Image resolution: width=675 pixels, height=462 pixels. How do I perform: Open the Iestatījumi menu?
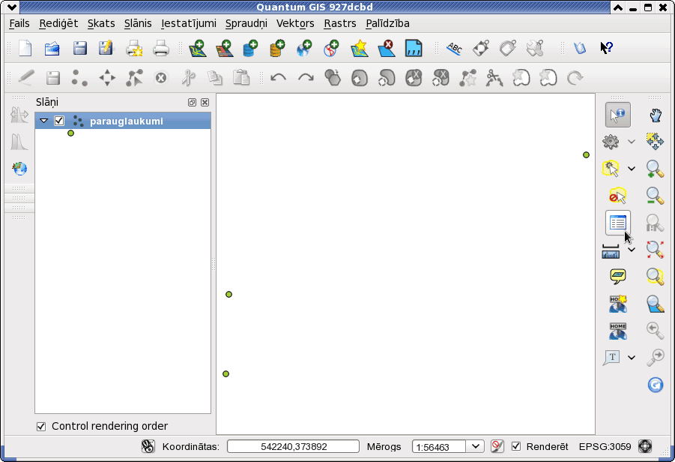(189, 23)
